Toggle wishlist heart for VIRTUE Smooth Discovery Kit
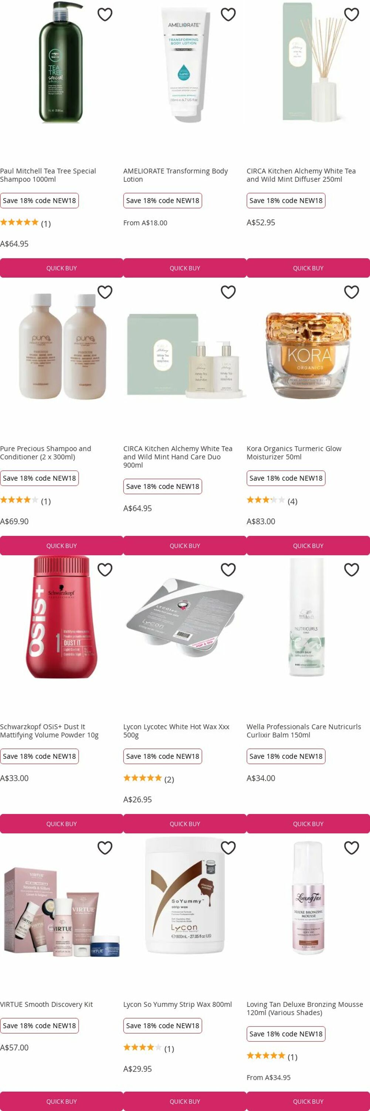The width and height of the screenshot is (370, 1111). (105, 847)
